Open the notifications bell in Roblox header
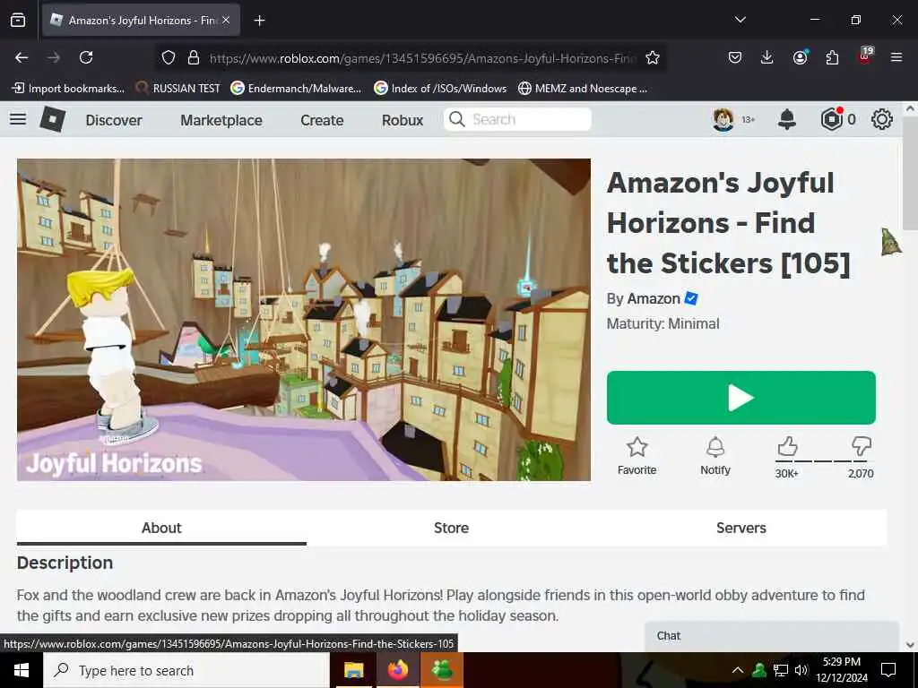The image size is (918, 688). click(x=787, y=119)
